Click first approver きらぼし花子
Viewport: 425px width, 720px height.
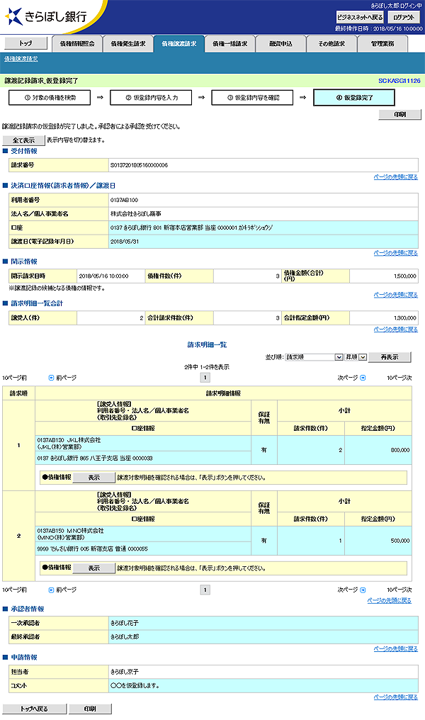[x=125, y=623]
